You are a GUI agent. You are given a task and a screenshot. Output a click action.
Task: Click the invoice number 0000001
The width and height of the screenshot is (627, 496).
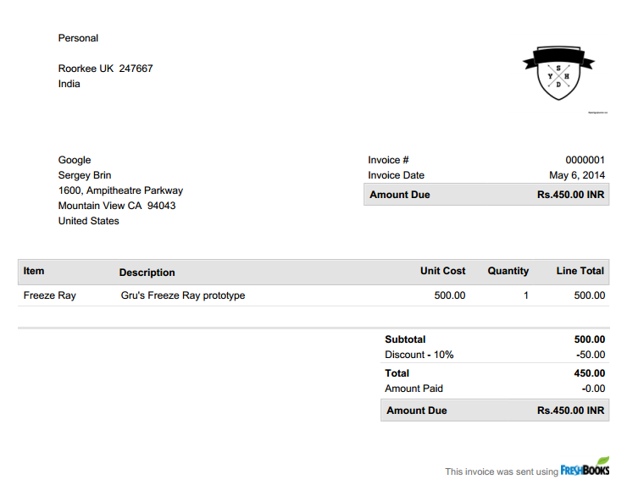pos(585,160)
